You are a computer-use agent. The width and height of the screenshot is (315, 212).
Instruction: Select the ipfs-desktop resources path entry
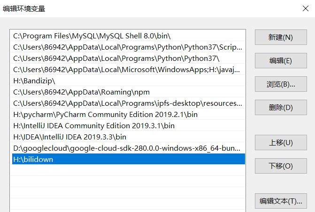point(129,103)
